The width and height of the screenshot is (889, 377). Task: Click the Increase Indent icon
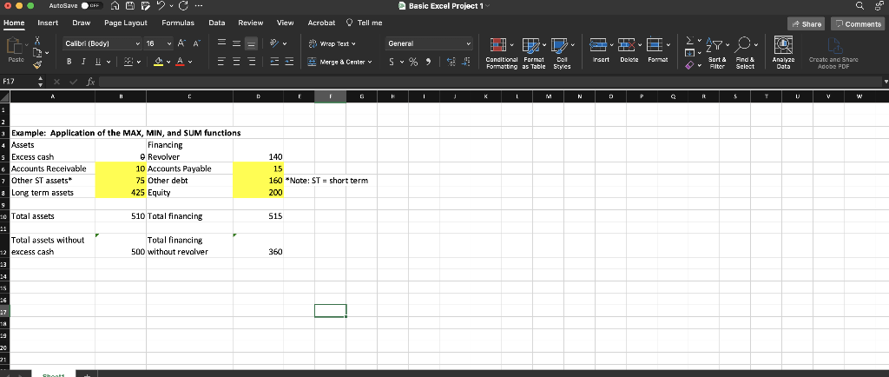287,62
